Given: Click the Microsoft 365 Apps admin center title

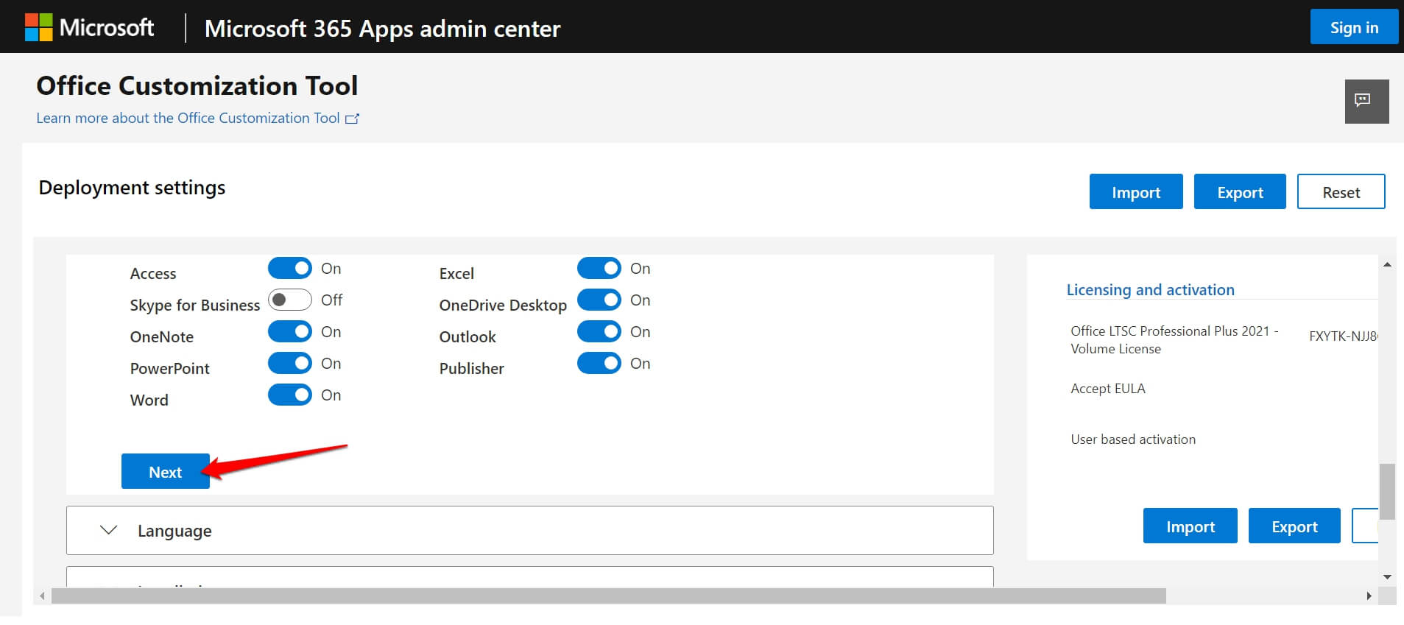Looking at the screenshot, I should tap(382, 28).
